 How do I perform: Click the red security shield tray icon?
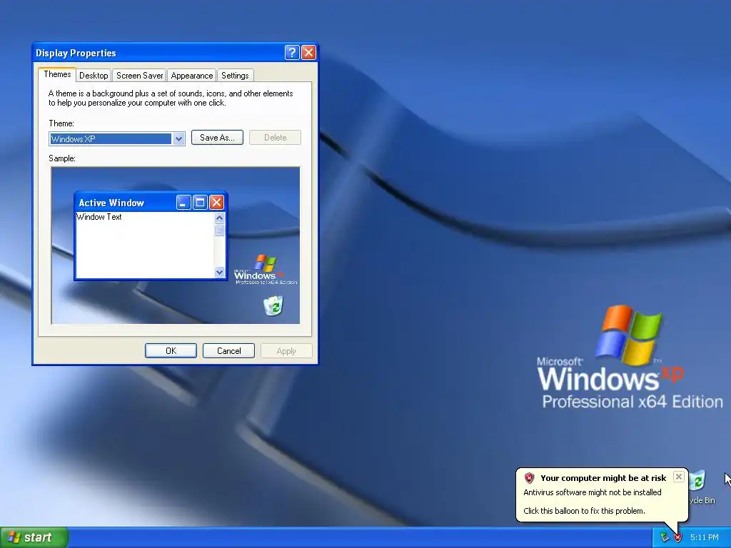click(x=678, y=537)
